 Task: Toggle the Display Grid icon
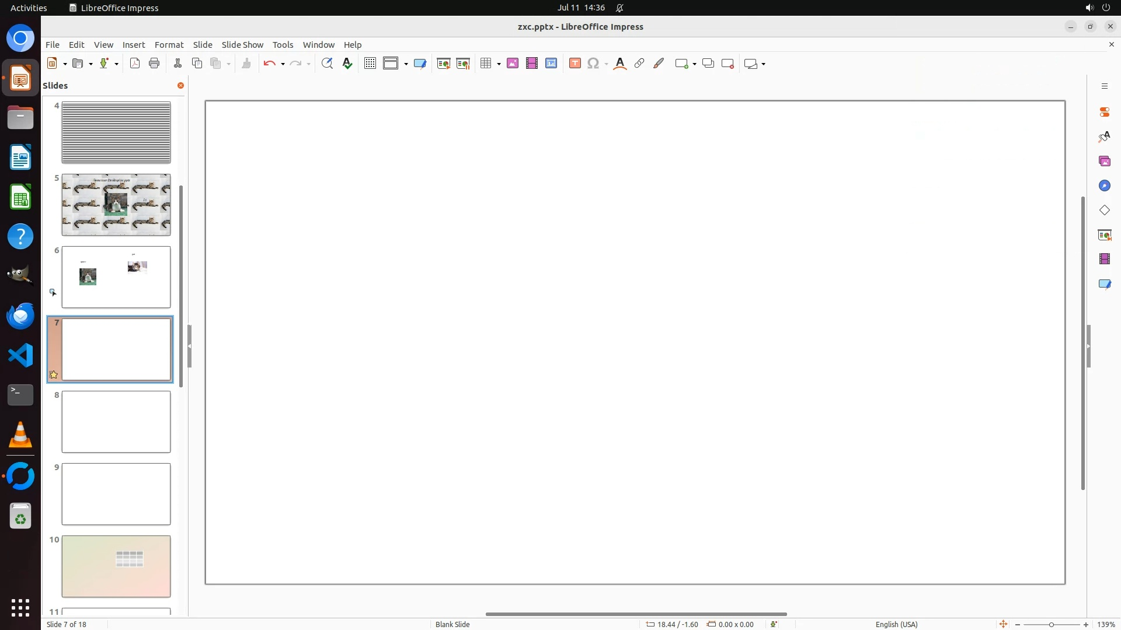pos(370,64)
